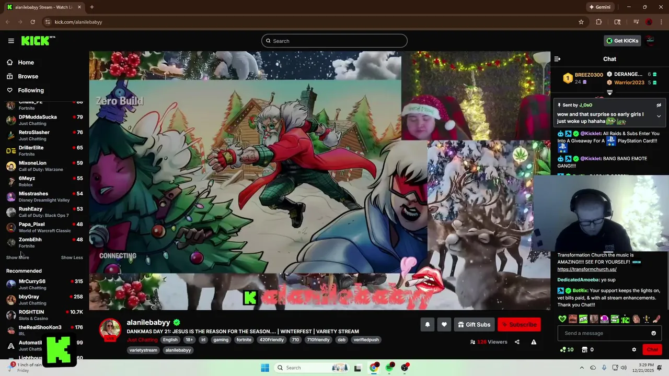Send the HYPE emote
669x376 pixels.
pyautogui.click(x=583, y=319)
